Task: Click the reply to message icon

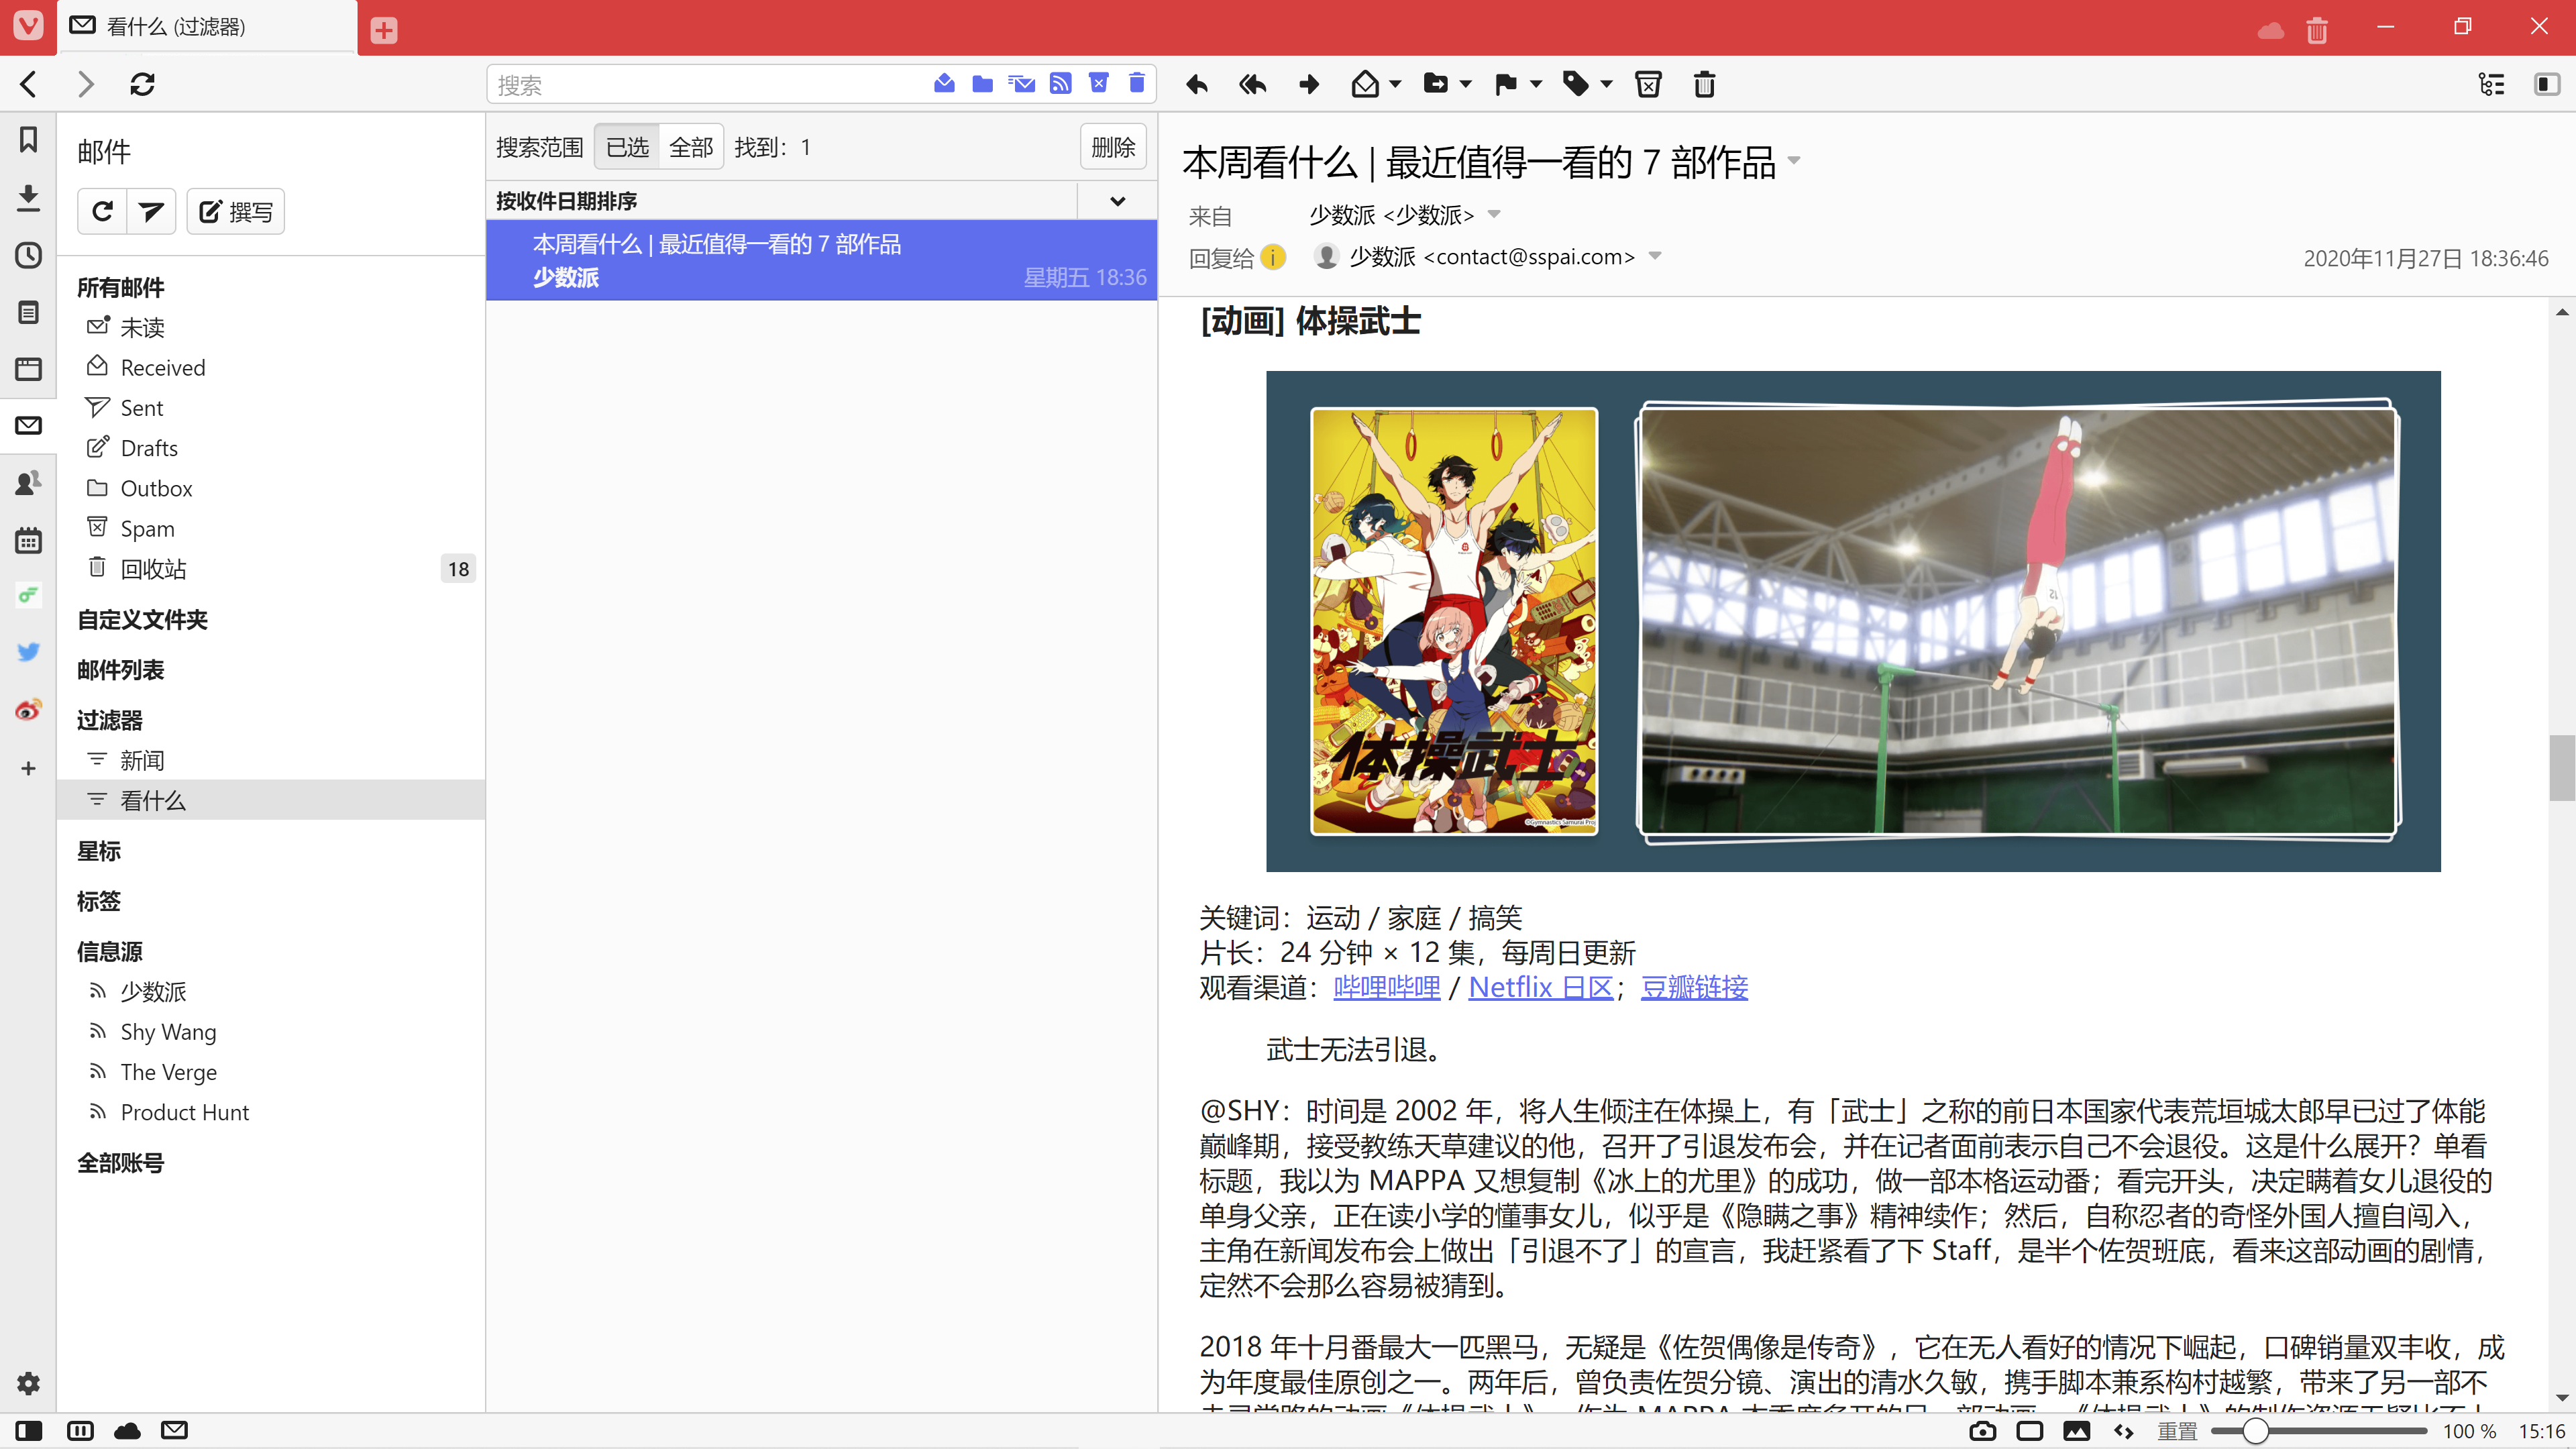Action: 1196,85
